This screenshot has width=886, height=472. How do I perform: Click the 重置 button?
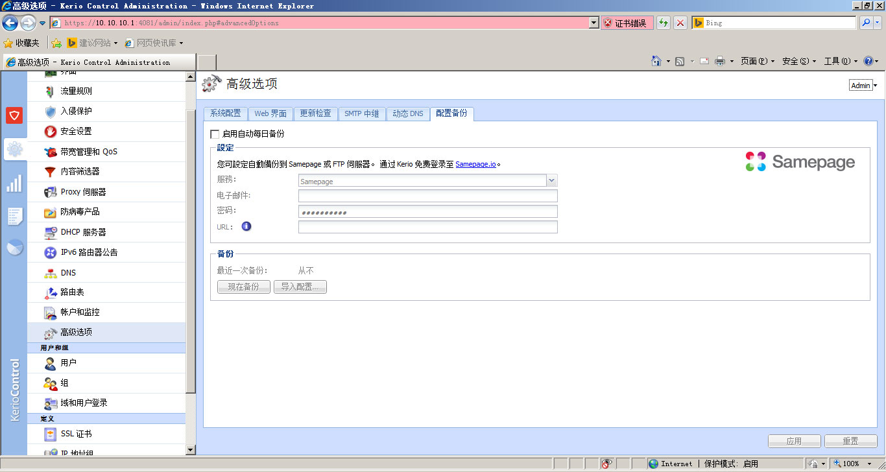coord(850,441)
